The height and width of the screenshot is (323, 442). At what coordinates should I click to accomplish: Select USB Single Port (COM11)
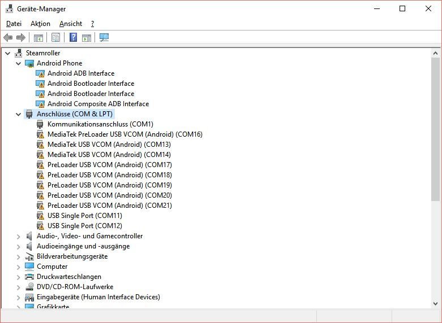(85, 216)
